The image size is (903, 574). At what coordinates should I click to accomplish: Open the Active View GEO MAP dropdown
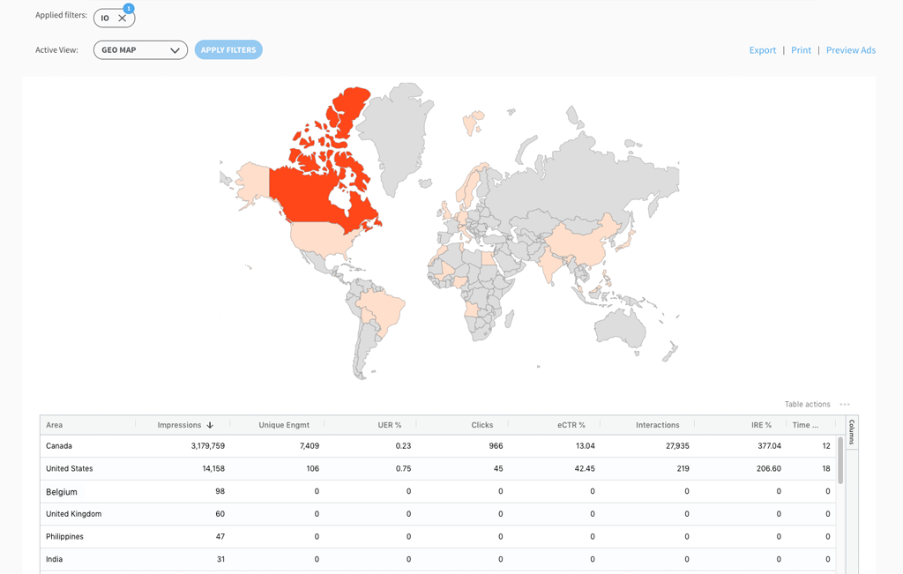point(140,50)
